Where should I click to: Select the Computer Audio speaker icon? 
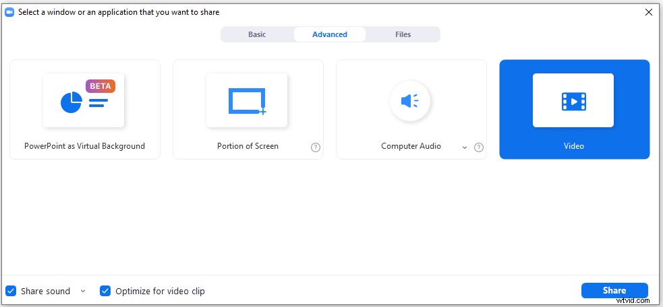[409, 101]
